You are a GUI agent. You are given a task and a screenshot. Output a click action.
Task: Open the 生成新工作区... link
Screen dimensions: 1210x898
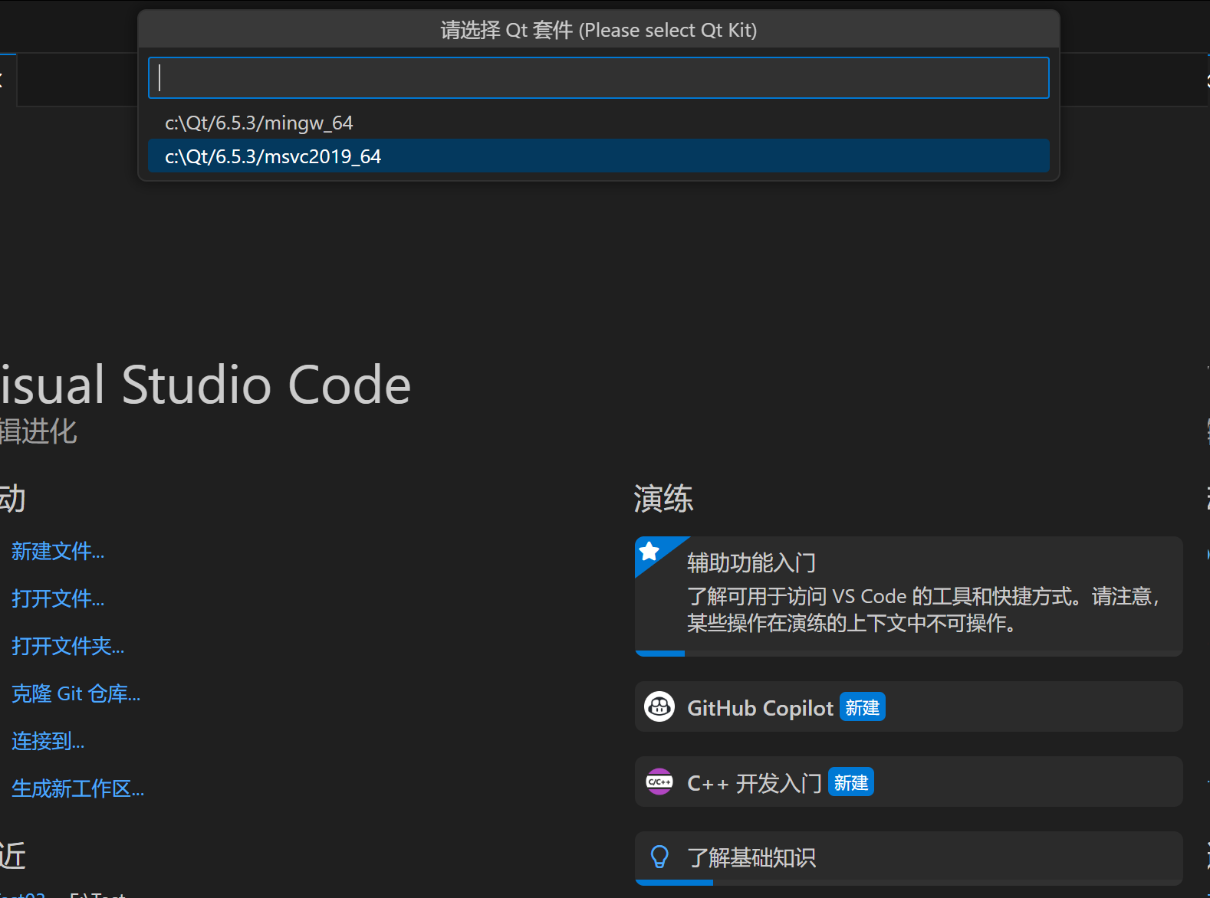(x=77, y=788)
